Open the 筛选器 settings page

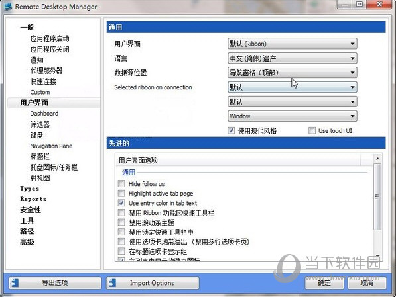[40, 124]
